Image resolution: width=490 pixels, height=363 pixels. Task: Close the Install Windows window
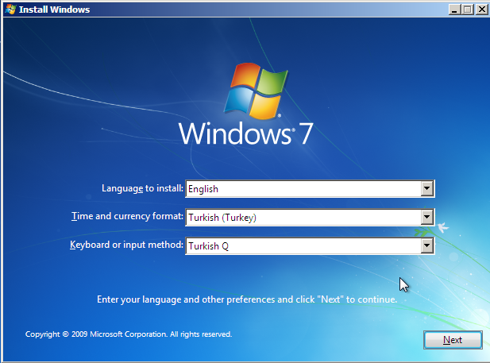(481, 10)
